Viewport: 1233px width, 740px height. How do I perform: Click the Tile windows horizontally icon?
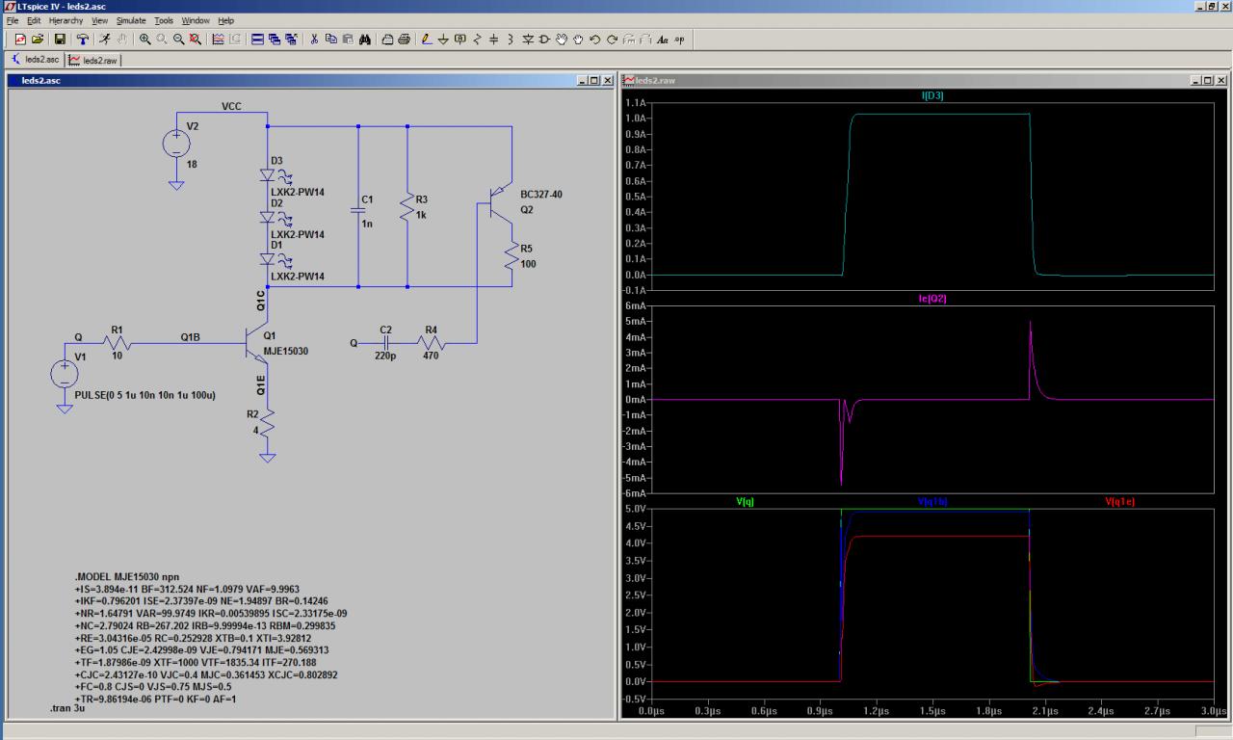pos(258,40)
